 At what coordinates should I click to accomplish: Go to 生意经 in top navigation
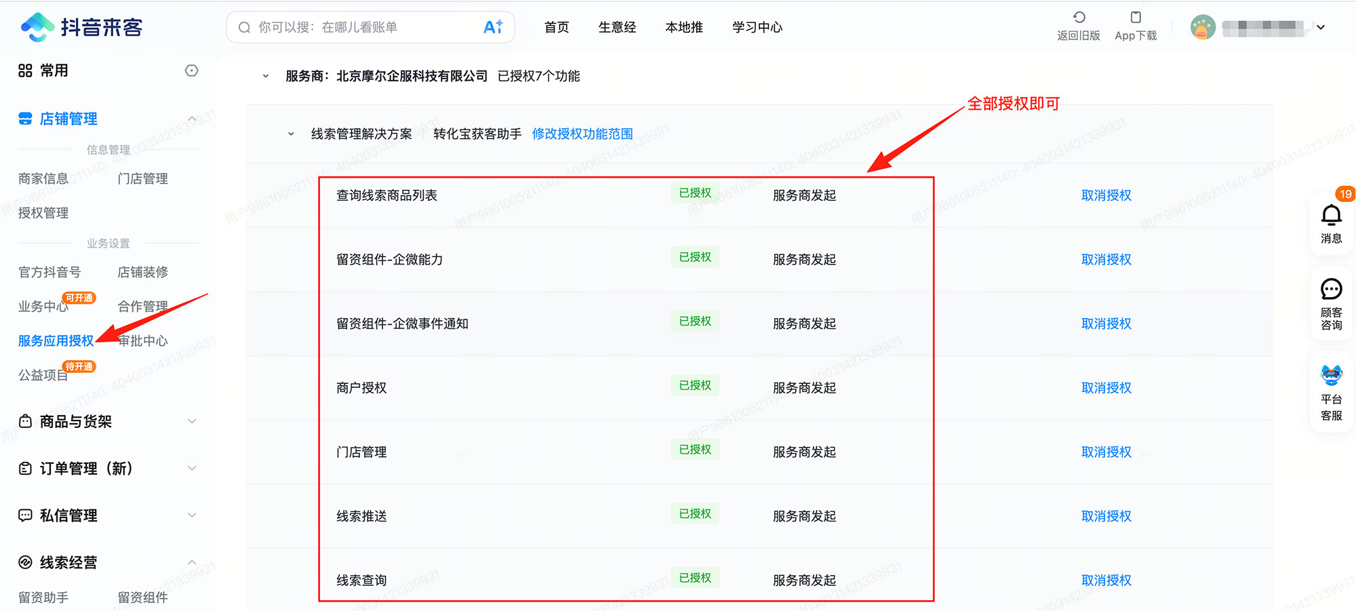pos(617,27)
